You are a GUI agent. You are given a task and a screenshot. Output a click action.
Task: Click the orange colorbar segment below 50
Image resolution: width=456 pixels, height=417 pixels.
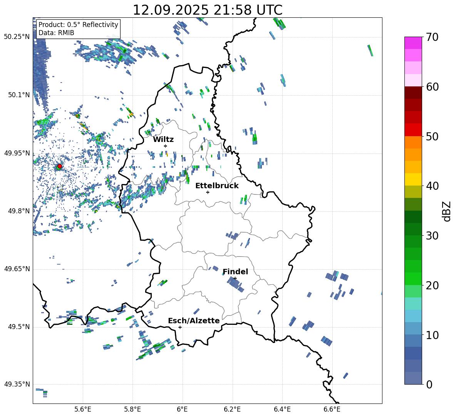413,142
